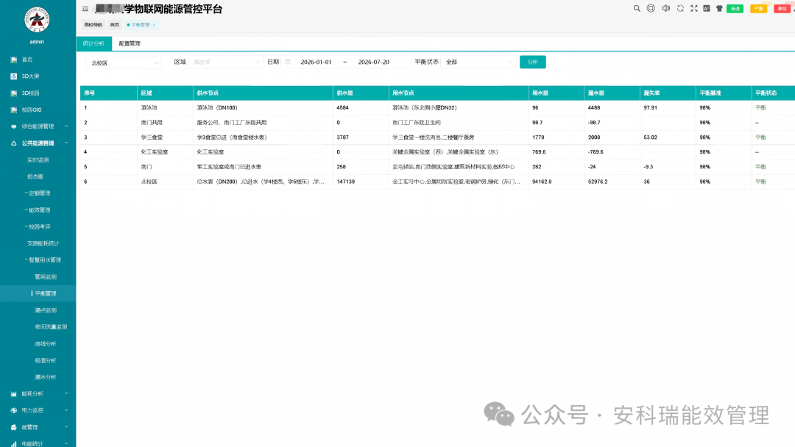Image resolution: width=795 pixels, height=447 pixels.
Task: Click the 供水量 column header
Action: point(361,93)
